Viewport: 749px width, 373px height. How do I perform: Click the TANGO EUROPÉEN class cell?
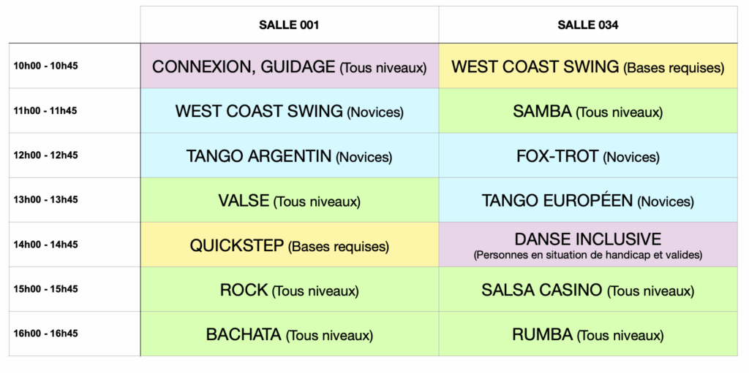(587, 200)
